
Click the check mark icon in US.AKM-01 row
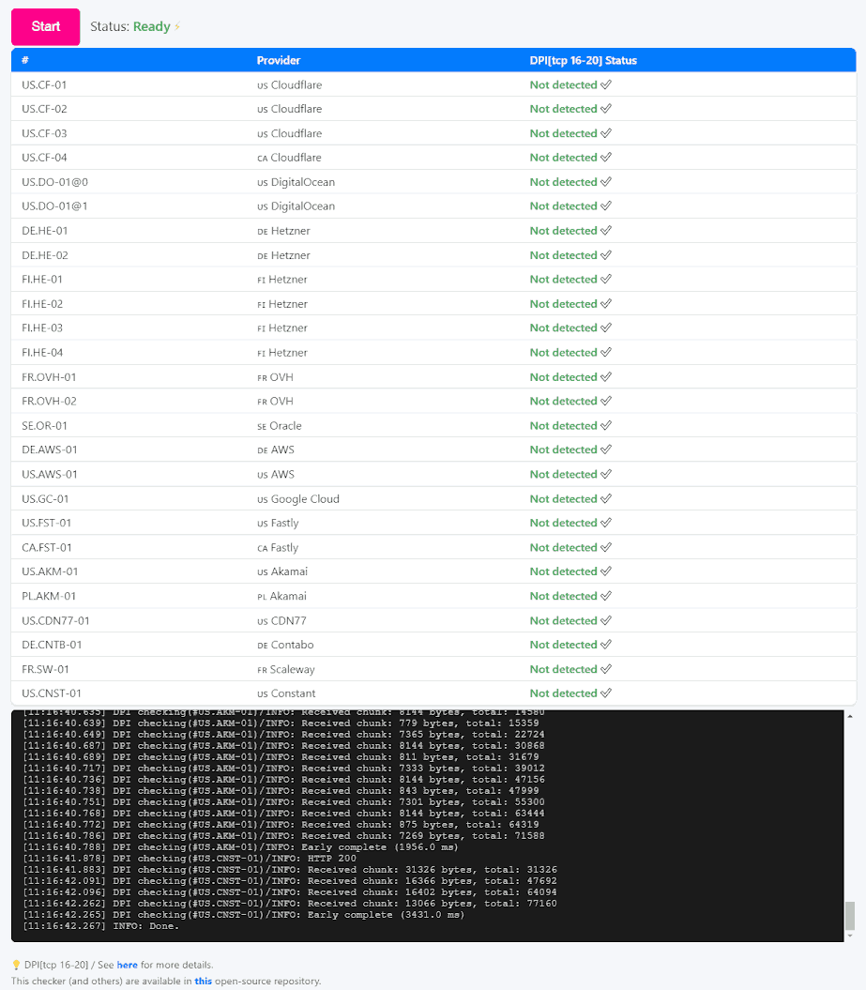pyautogui.click(x=606, y=571)
